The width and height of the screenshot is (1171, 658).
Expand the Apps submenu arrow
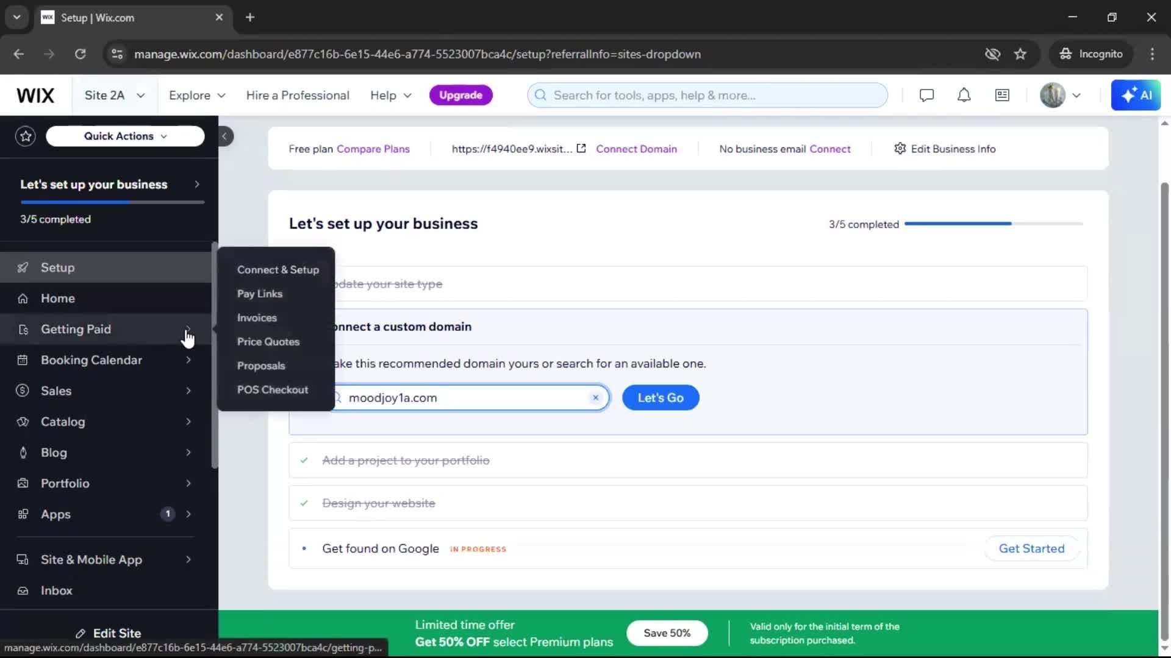tap(188, 514)
